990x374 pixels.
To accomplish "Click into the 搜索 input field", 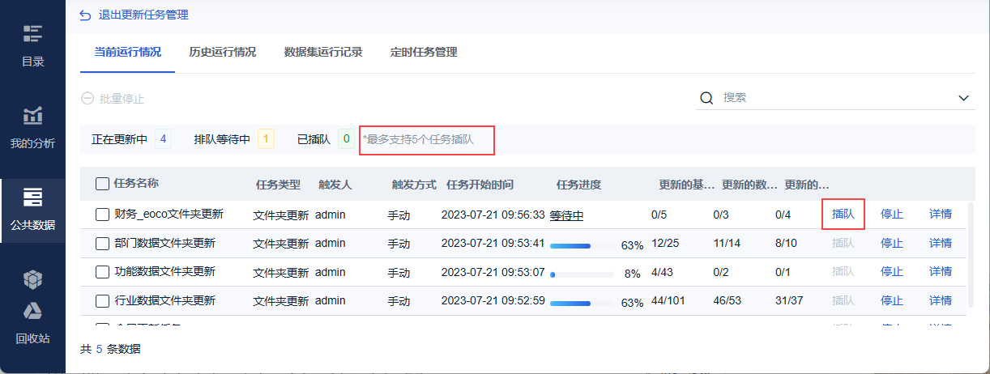I will pos(834,98).
